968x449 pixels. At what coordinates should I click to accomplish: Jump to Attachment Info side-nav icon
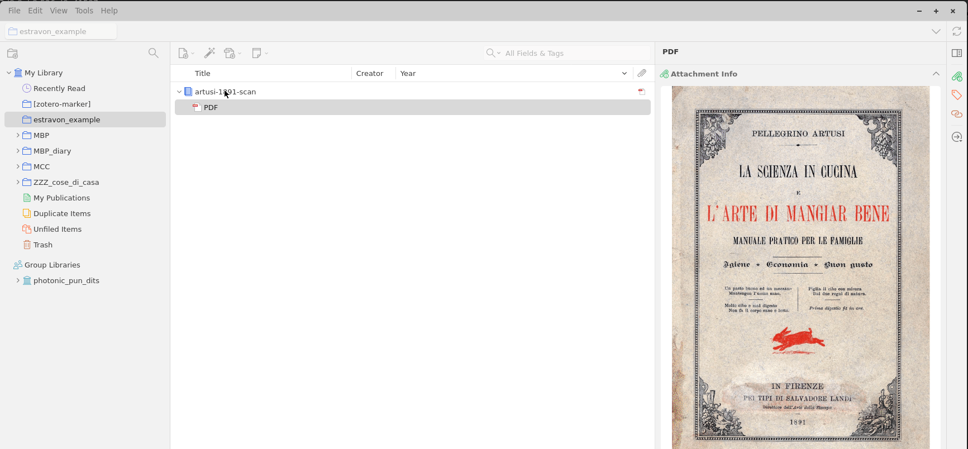coord(957,76)
